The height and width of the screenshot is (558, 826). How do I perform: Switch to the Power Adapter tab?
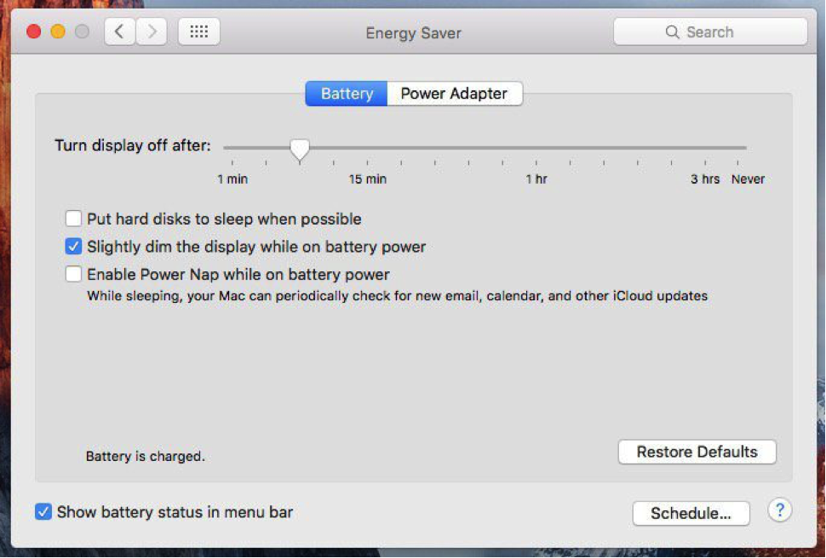coord(455,94)
